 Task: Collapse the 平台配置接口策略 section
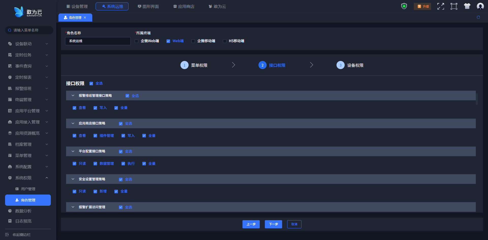pyautogui.click(x=73, y=151)
